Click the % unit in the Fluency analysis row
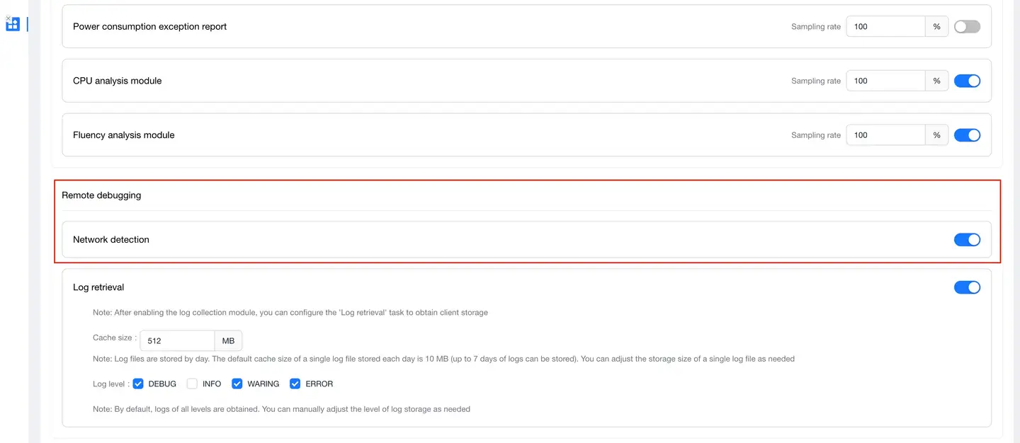The height and width of the screenshot is (443, 1020). pos(936,135)
